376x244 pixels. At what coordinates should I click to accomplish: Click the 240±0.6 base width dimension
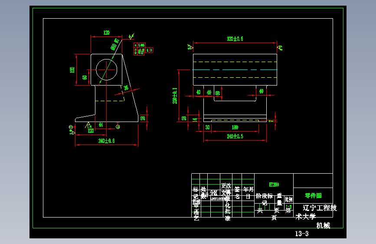pos(107,141)
